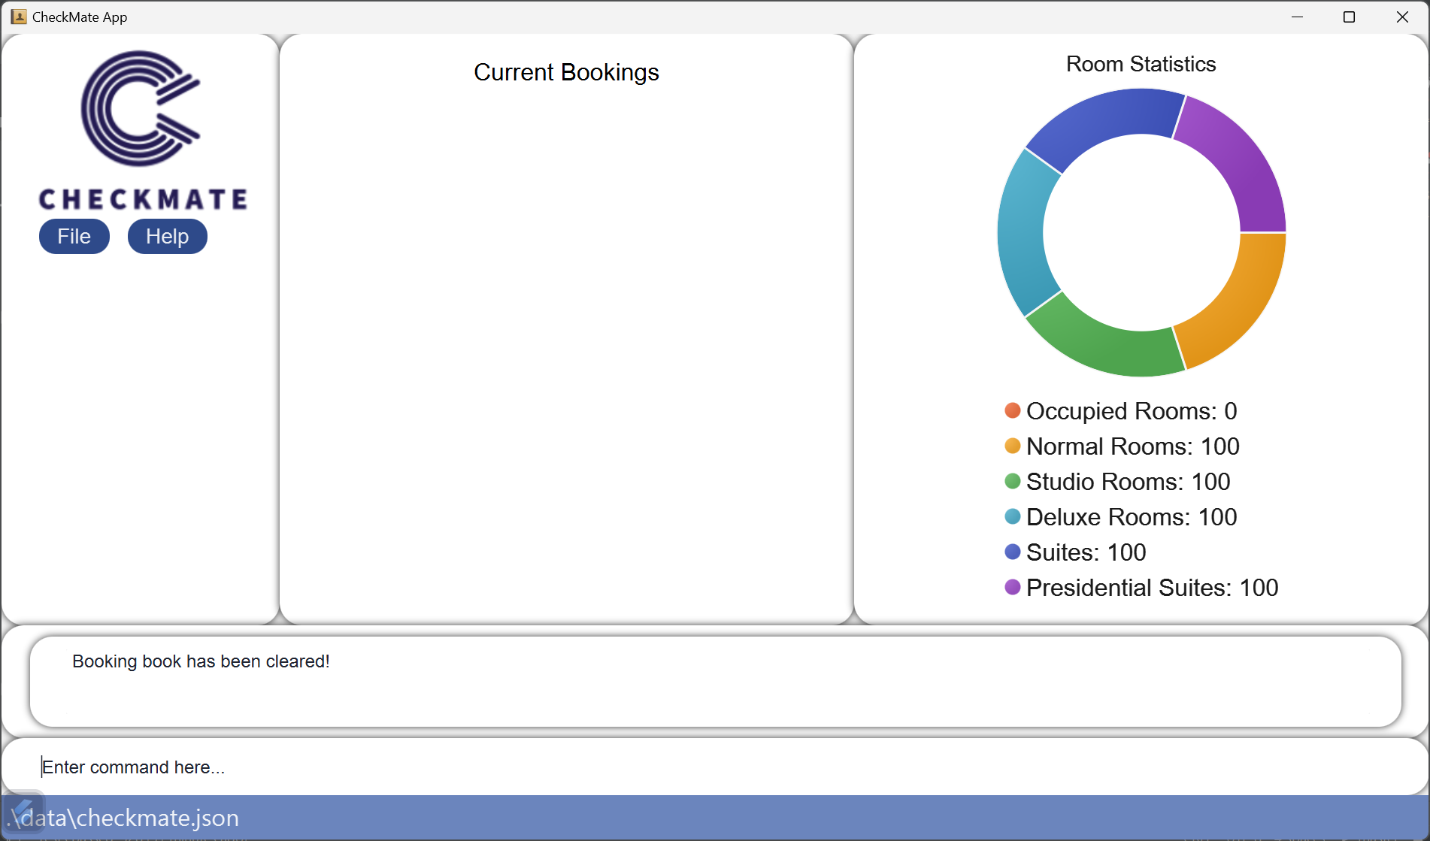Viewport: 1430px width, 841px height.
Task: Minimize the CheckMate App window
Action: tap(1297, 17)
